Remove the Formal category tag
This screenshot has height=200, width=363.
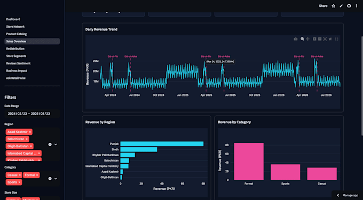(37, 175)
